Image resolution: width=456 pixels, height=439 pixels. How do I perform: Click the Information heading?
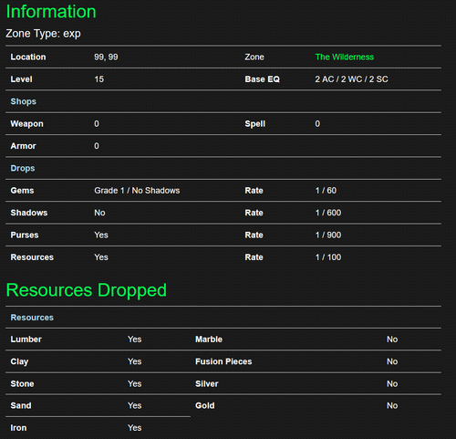click(x=51, y=12)
